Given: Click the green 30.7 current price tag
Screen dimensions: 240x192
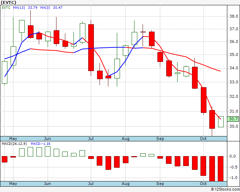Looking at the screenshot, I should coord(233,119).
